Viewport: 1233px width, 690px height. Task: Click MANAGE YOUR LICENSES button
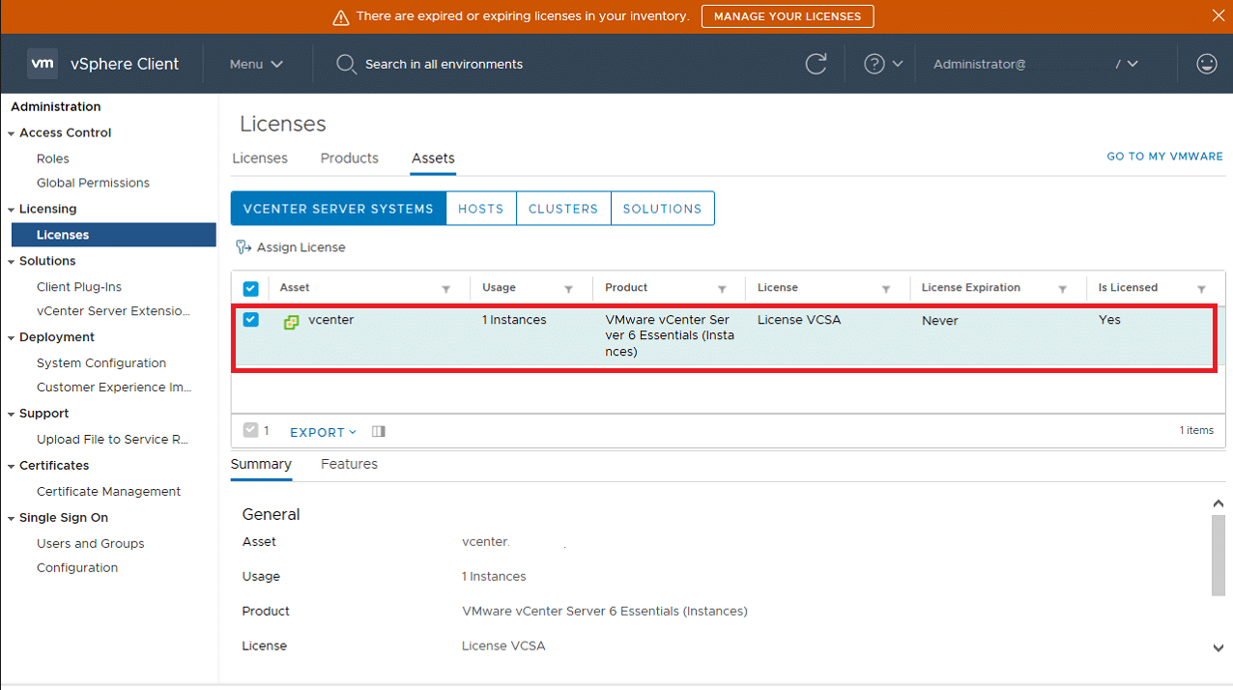[x=788, y=16]
